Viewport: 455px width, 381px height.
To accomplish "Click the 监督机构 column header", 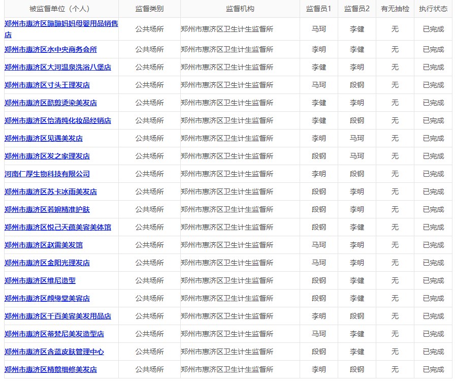I will [x=240, y=9].
